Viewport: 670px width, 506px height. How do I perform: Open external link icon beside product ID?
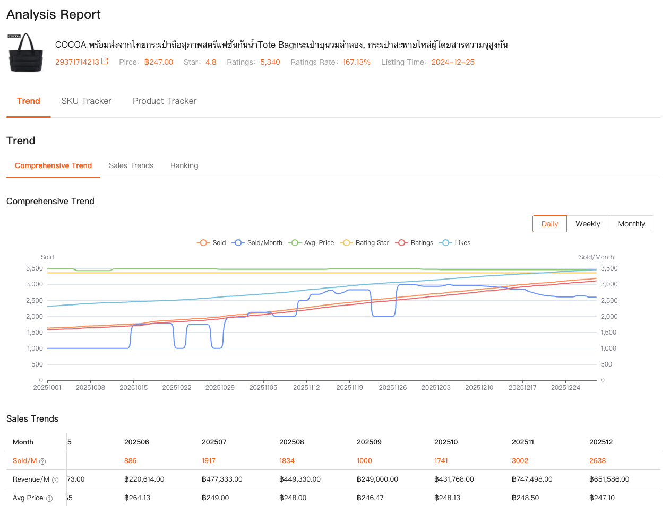(x=105, y=62)
